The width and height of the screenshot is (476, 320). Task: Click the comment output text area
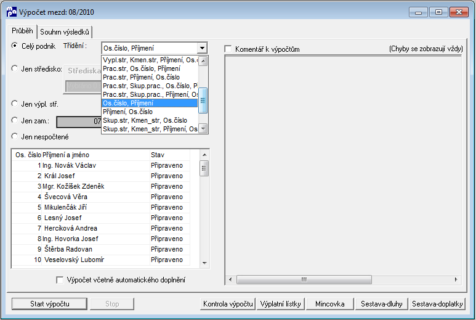(343, 166)
